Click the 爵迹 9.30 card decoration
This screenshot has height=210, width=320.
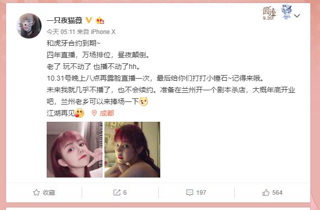[276, 13]
